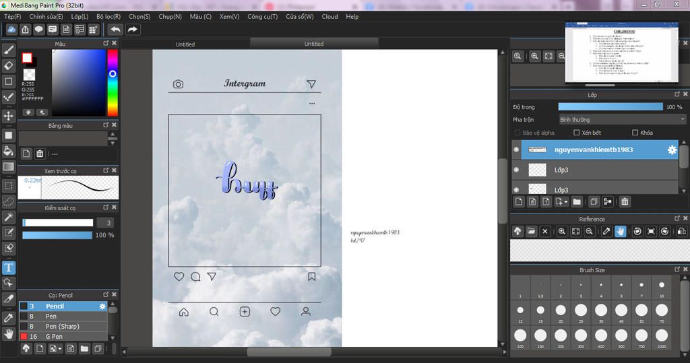Select Pen (Sharp) brush
690x363 pixels.
(x=63, y=327)
